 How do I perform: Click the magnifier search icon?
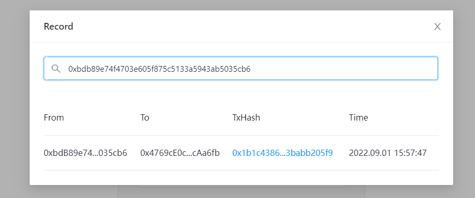pyautogui.click(x=56, y=69)
